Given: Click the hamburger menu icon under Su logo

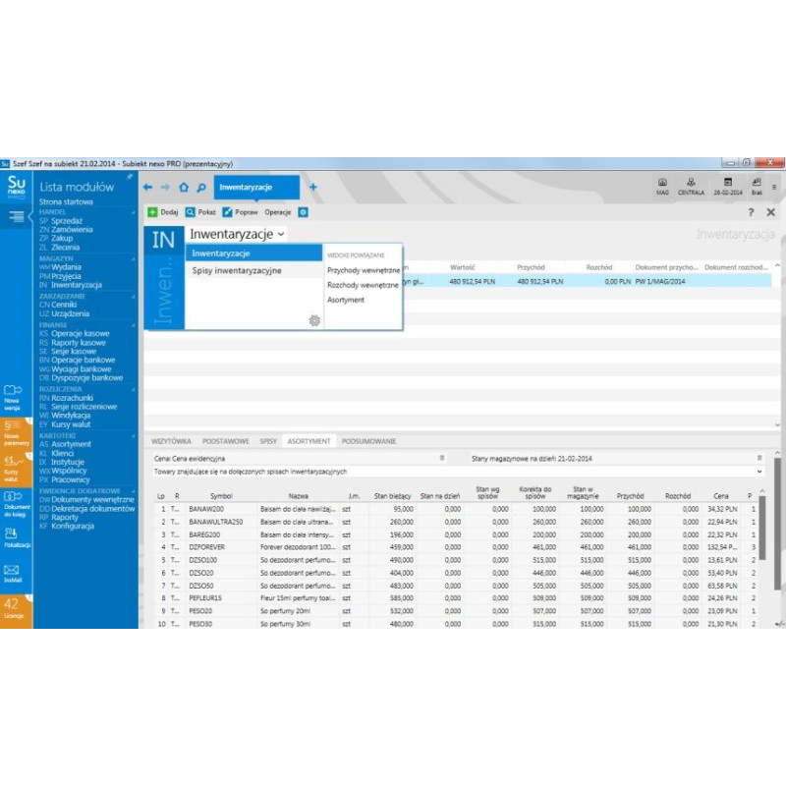Looking at the screenshot, I should [x=17, y=217].
